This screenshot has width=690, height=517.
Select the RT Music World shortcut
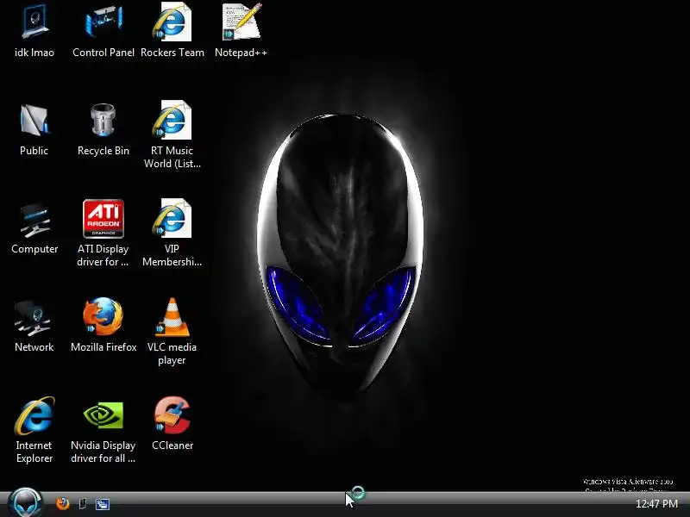[172, 135]
